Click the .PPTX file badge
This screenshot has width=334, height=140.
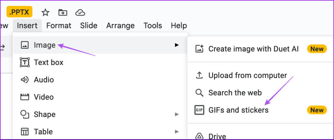(x=19, y=12)
